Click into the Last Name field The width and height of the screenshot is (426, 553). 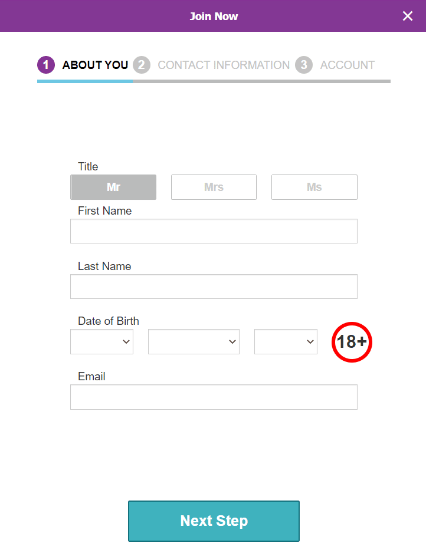click(x=214, y=287)
